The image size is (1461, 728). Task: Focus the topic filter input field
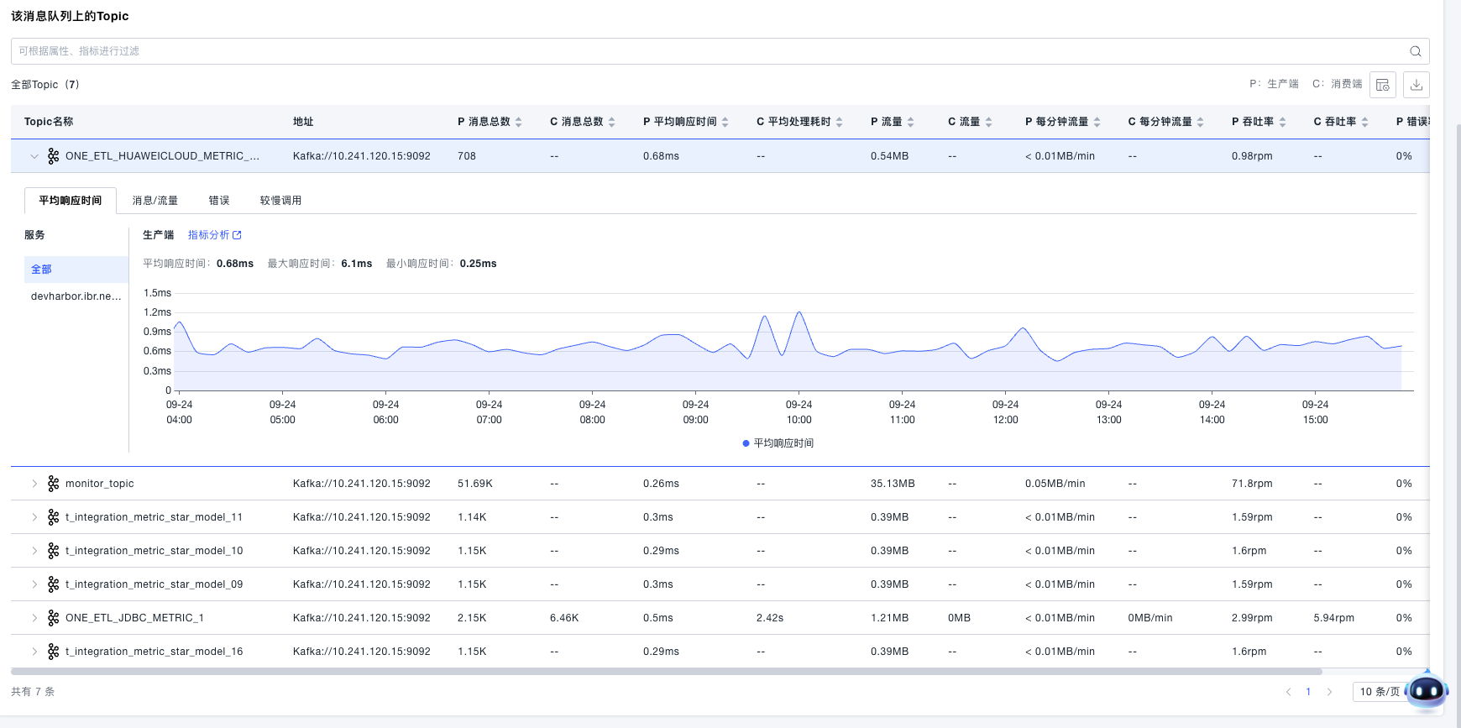pyautogui.click(x=705, y=51)
